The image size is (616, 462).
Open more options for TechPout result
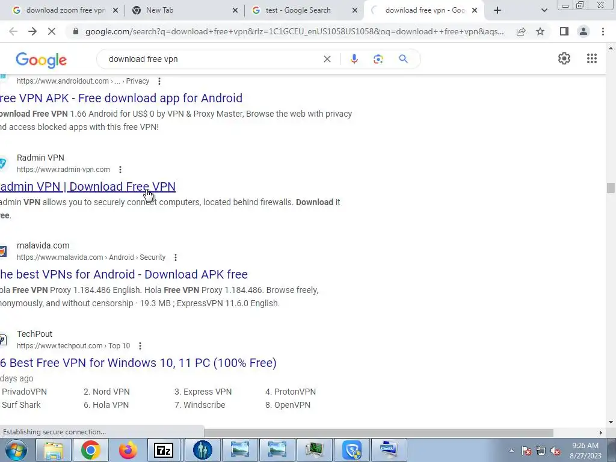140,346
